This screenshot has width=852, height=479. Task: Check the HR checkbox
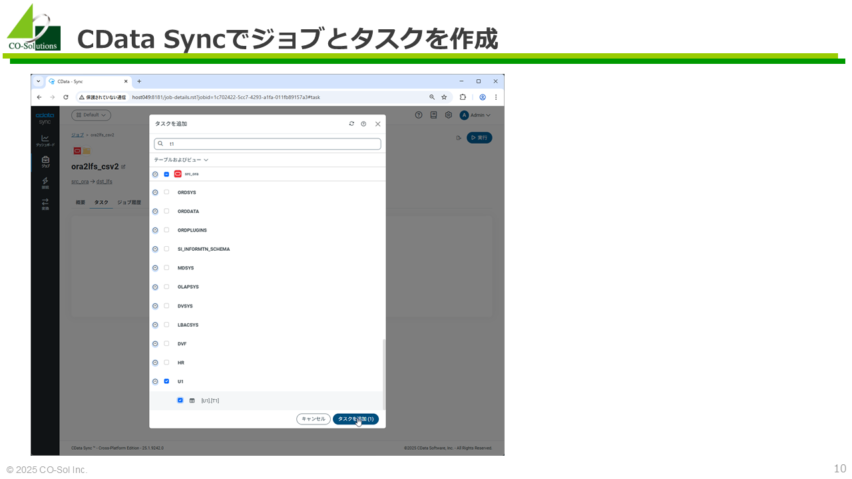pyautogui.click(x=166, y=363)
